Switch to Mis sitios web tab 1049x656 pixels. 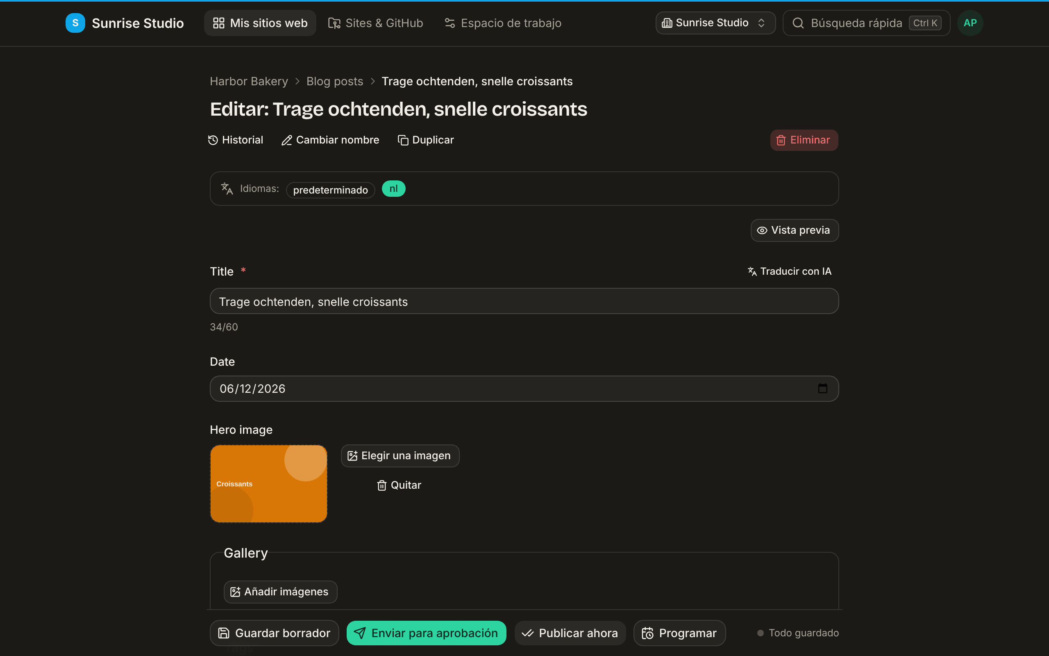(260, 23)
